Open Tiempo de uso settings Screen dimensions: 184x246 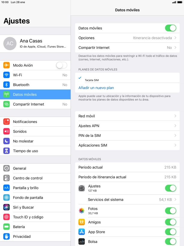[x=35, y=151]
